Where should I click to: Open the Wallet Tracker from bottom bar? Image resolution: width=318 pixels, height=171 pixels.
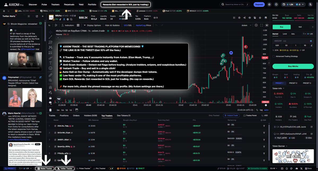pos(45,168)
